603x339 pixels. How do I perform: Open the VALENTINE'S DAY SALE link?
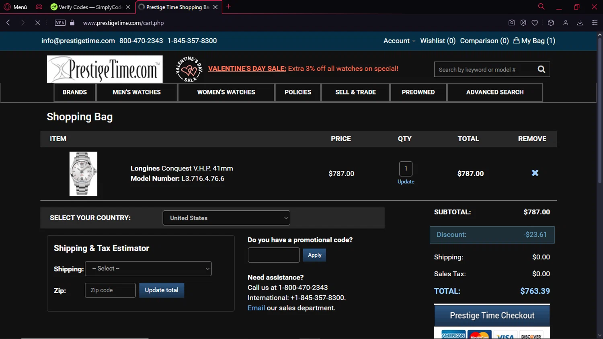click(247, 68)
